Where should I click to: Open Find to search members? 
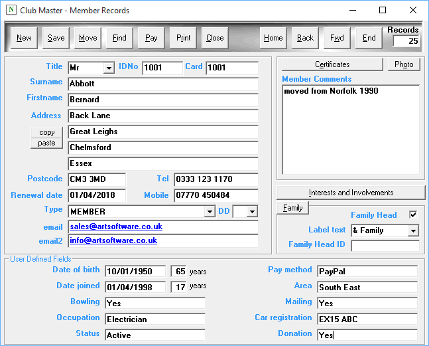(119, 38)
